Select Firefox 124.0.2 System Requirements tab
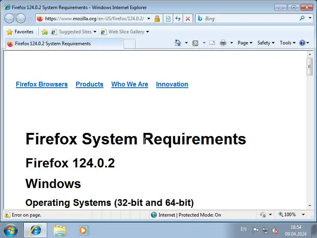Image resolution: width=317 pixels, height=238 pixels. point(64,44)
